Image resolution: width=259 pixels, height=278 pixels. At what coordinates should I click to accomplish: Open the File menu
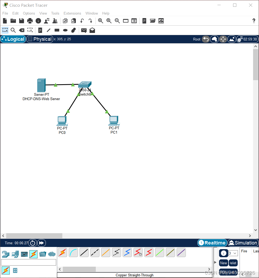tap(5, 13)
